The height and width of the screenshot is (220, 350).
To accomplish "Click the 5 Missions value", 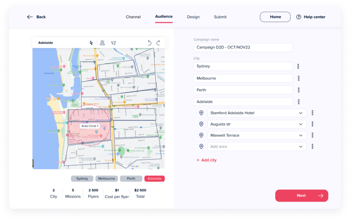I will point(73,190).
